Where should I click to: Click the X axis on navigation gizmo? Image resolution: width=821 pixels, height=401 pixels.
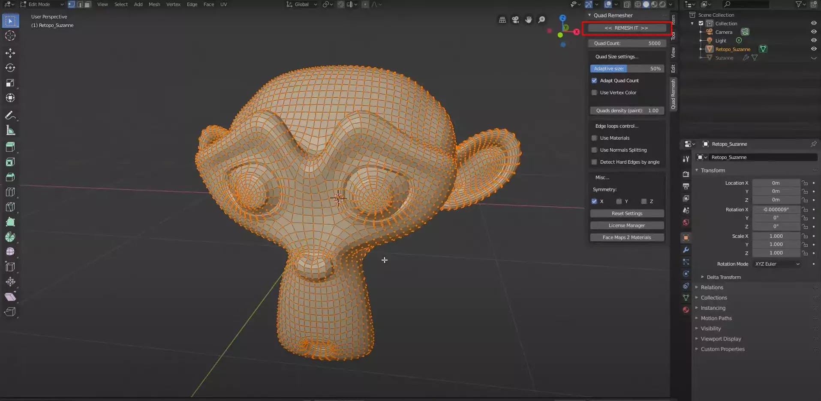577,32
